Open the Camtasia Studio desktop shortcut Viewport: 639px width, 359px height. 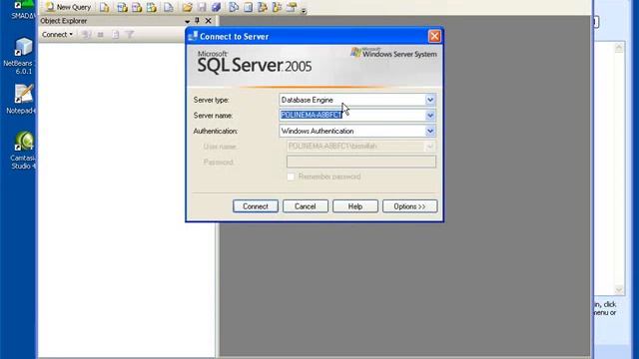(23, 151)
